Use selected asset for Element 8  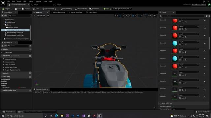pos(180,67)
